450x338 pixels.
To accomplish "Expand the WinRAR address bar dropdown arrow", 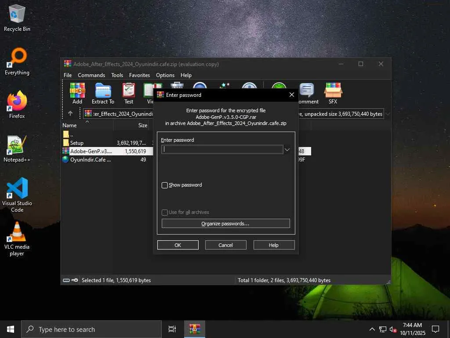I will coord(388,114).
